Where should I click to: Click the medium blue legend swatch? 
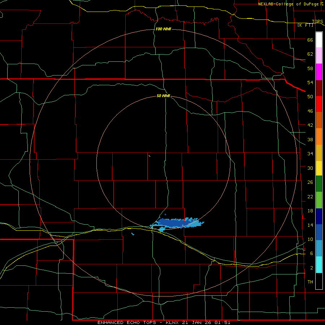click(319, 232)
